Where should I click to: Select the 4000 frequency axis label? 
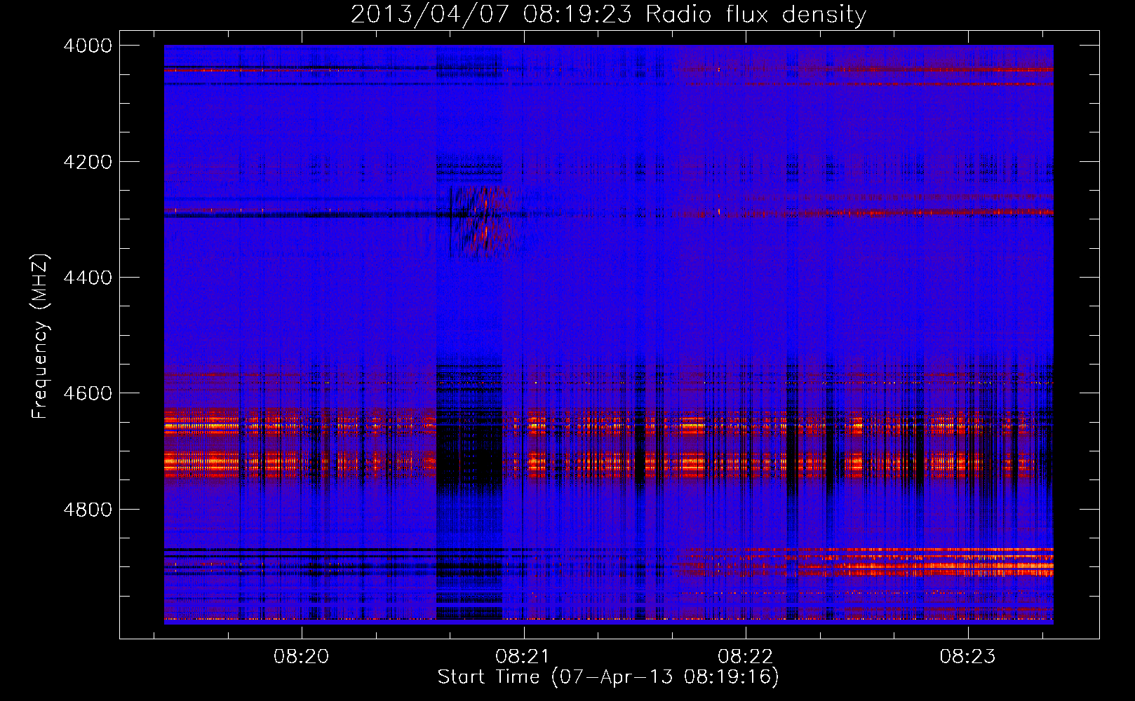pos(88,46)
